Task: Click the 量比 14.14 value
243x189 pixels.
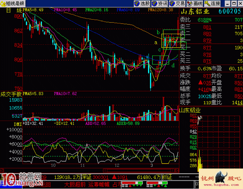Action: [x=237, y=103]
